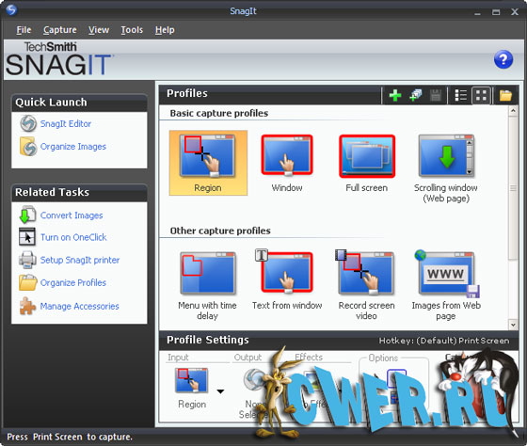Click the status bar capture hint text

[70, 437]
